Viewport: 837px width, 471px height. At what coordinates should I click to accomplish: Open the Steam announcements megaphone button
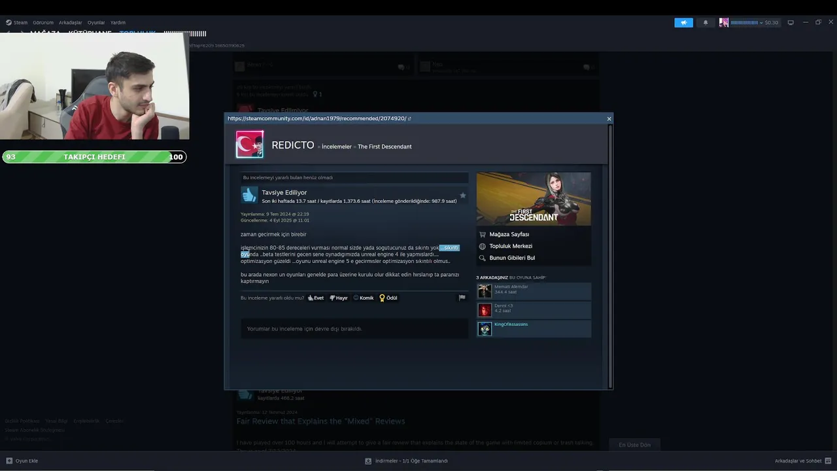[683, 22]
